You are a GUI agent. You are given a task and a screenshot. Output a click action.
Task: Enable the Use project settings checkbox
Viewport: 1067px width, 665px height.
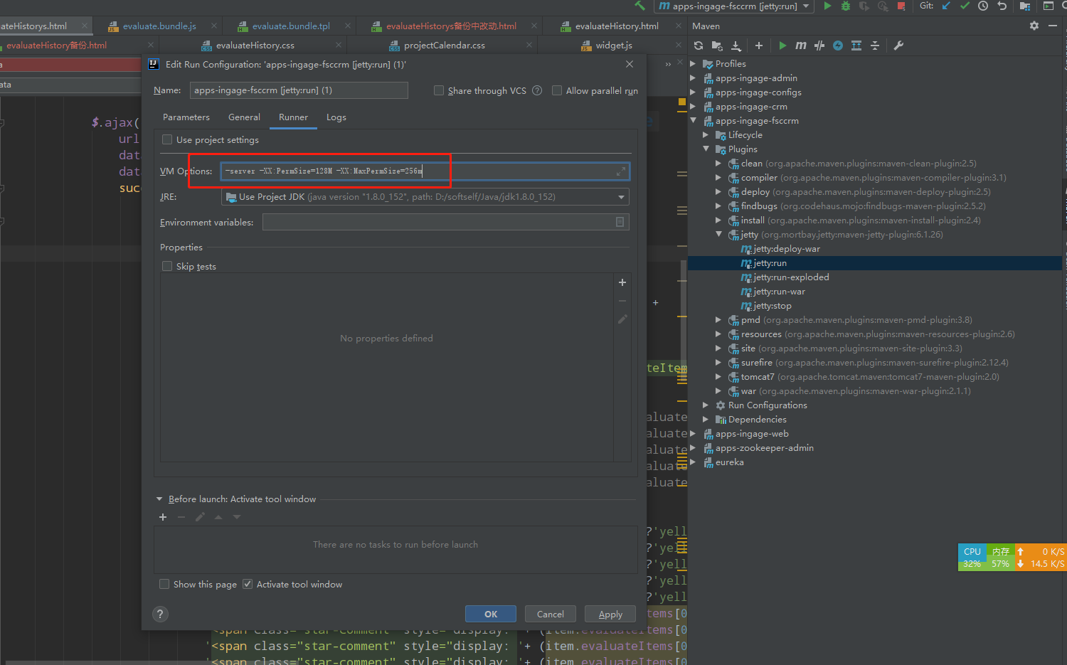coord(167,140)
